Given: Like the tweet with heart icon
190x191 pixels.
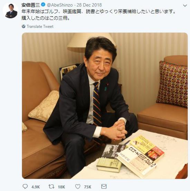Looking at the screenshot, I should coord(78,187).
